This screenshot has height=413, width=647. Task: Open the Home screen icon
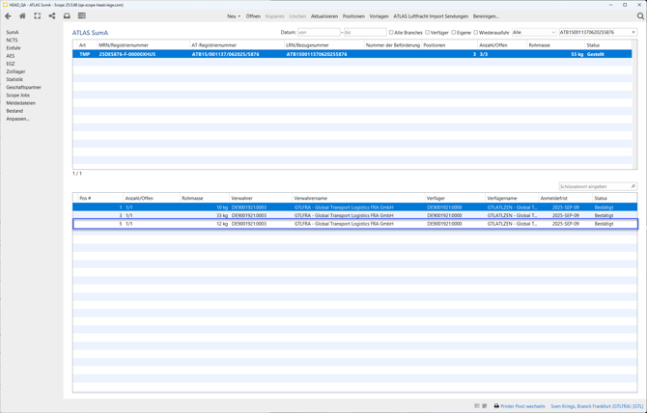click(x=23, y=16)
